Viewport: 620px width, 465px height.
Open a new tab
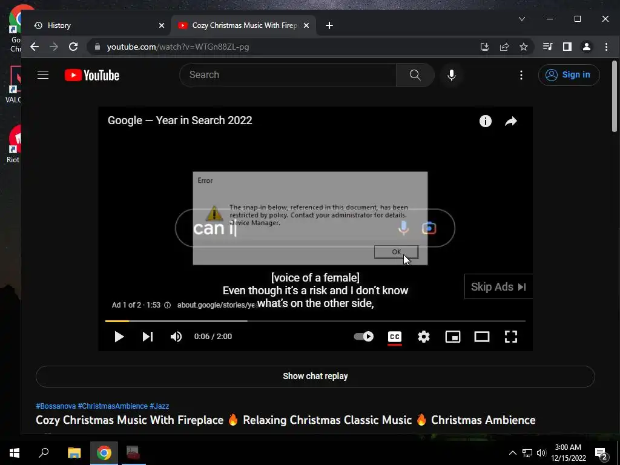[x=329, y=25]
